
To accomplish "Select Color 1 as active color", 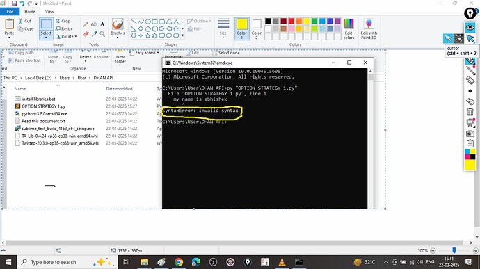I will [x=241, y=28].
